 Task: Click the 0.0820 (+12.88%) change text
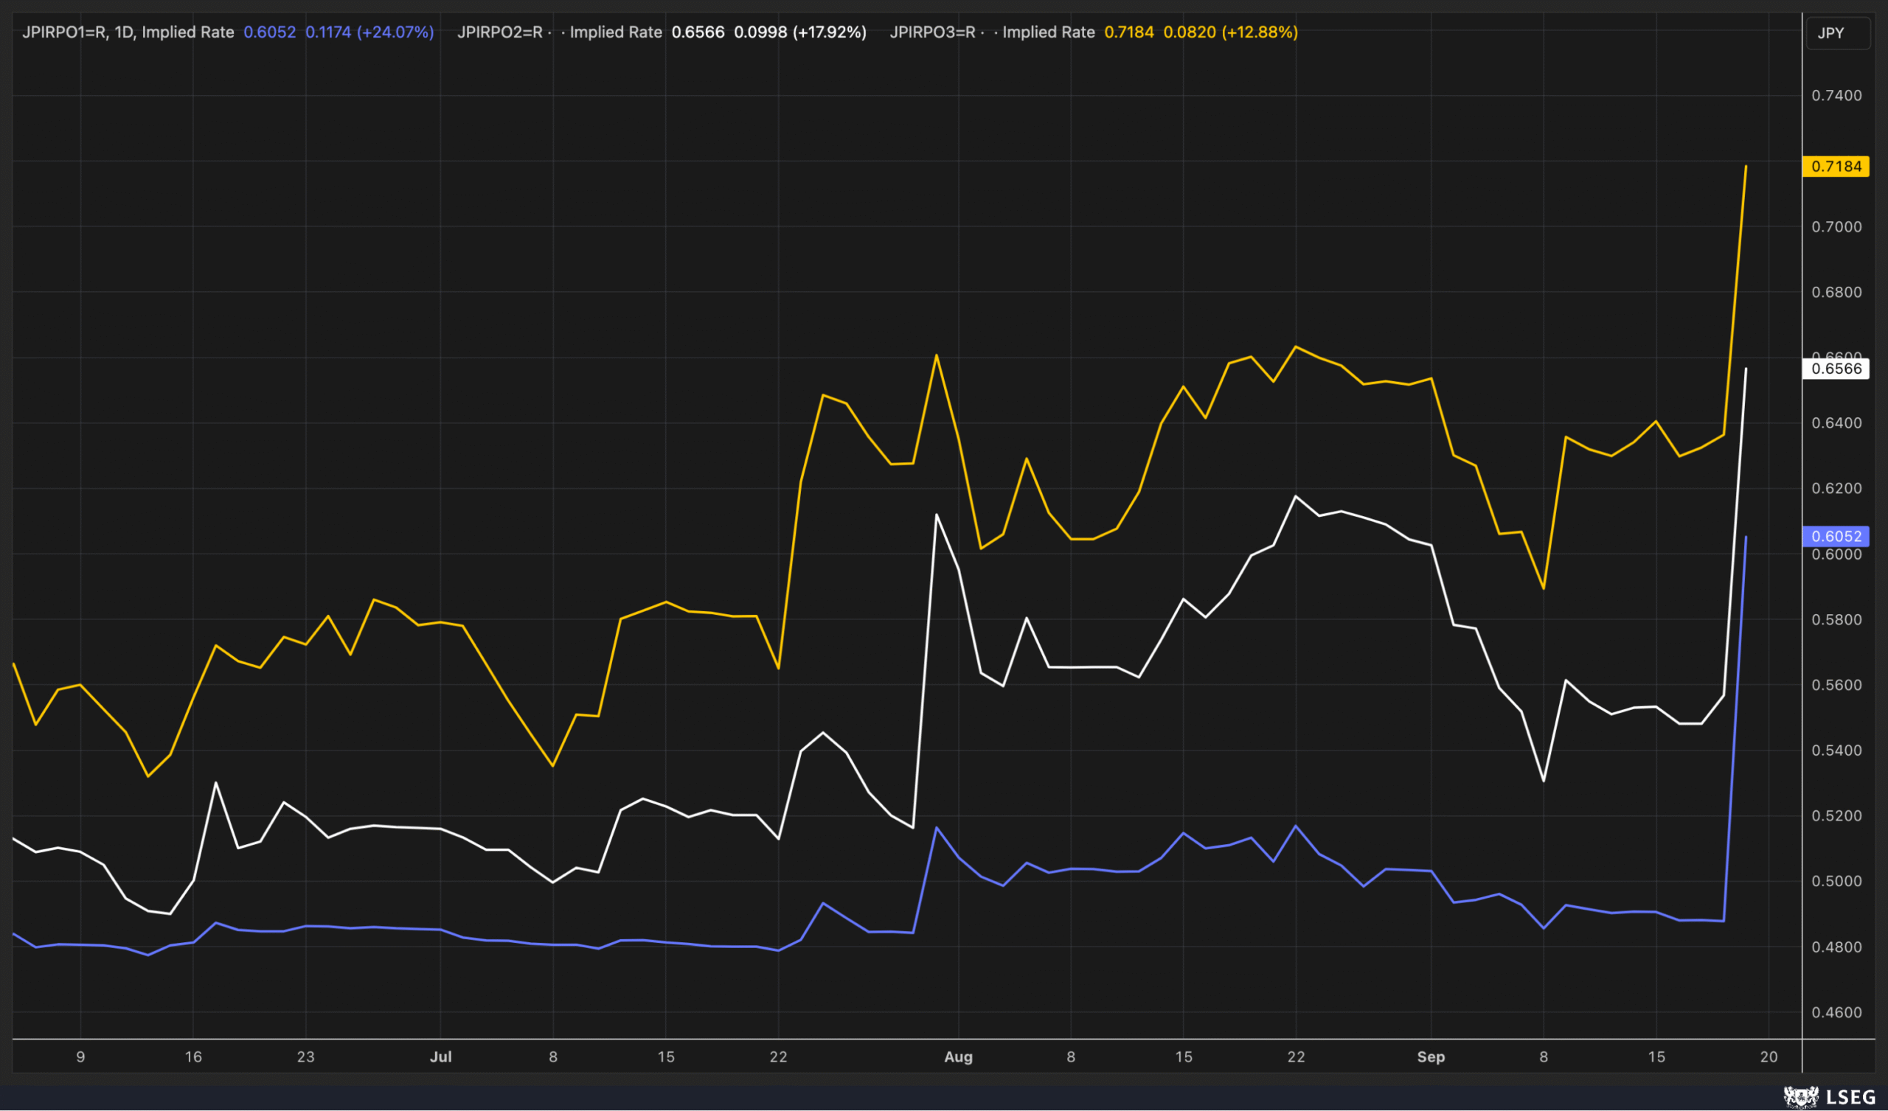coord(1231,32)
